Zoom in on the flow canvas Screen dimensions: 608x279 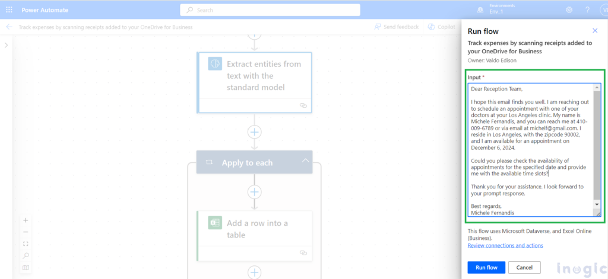click(26, 220)
